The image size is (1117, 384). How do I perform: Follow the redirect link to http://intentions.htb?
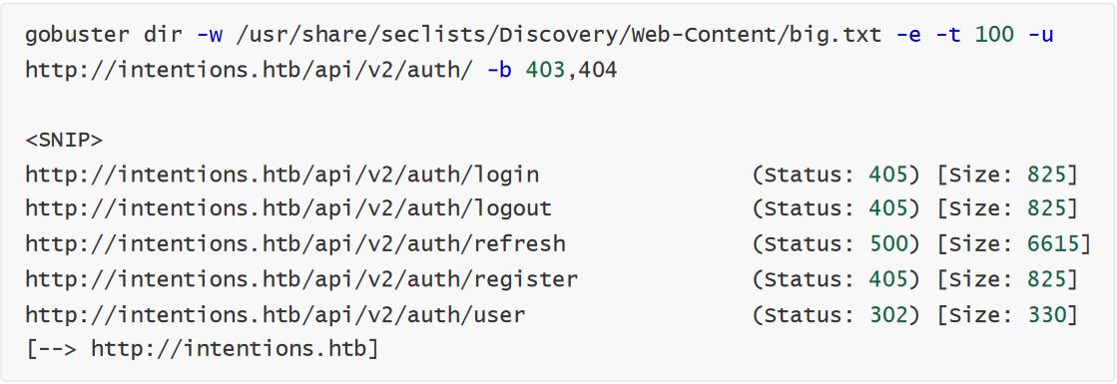pos(228,348)
